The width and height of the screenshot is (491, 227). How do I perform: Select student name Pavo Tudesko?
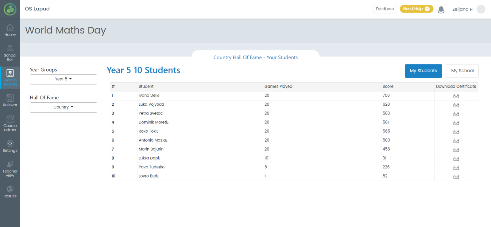(x=152, y=167)
